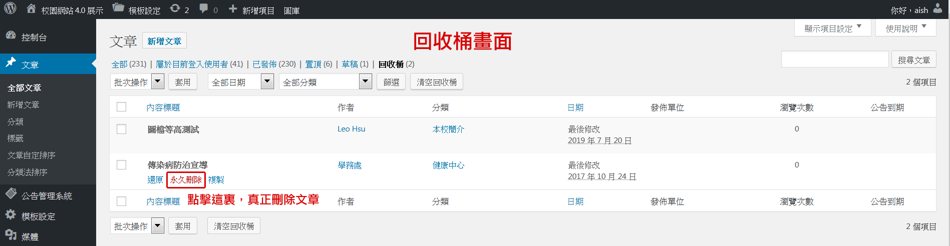Expand the 顯示項目設定 screen options panel
The height and width of the screenshot is (246, 950).
tap(832, 28)
